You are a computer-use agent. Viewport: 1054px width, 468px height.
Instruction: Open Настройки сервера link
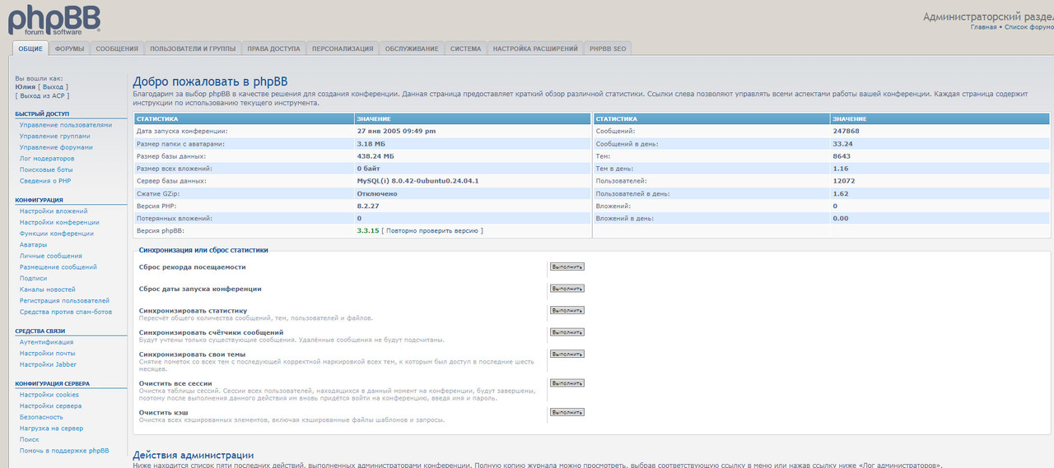pos(50,405)
